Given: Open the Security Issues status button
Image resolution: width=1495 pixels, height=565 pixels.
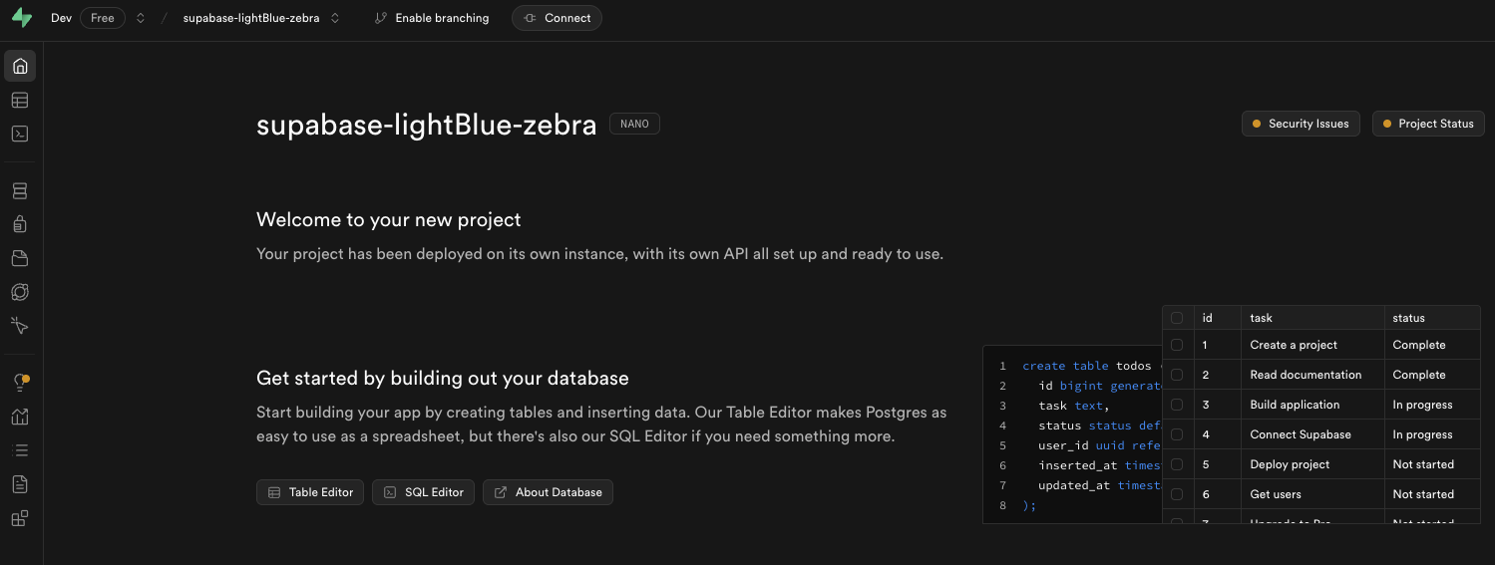Looking at the screenshot, I should point(1301,124).
